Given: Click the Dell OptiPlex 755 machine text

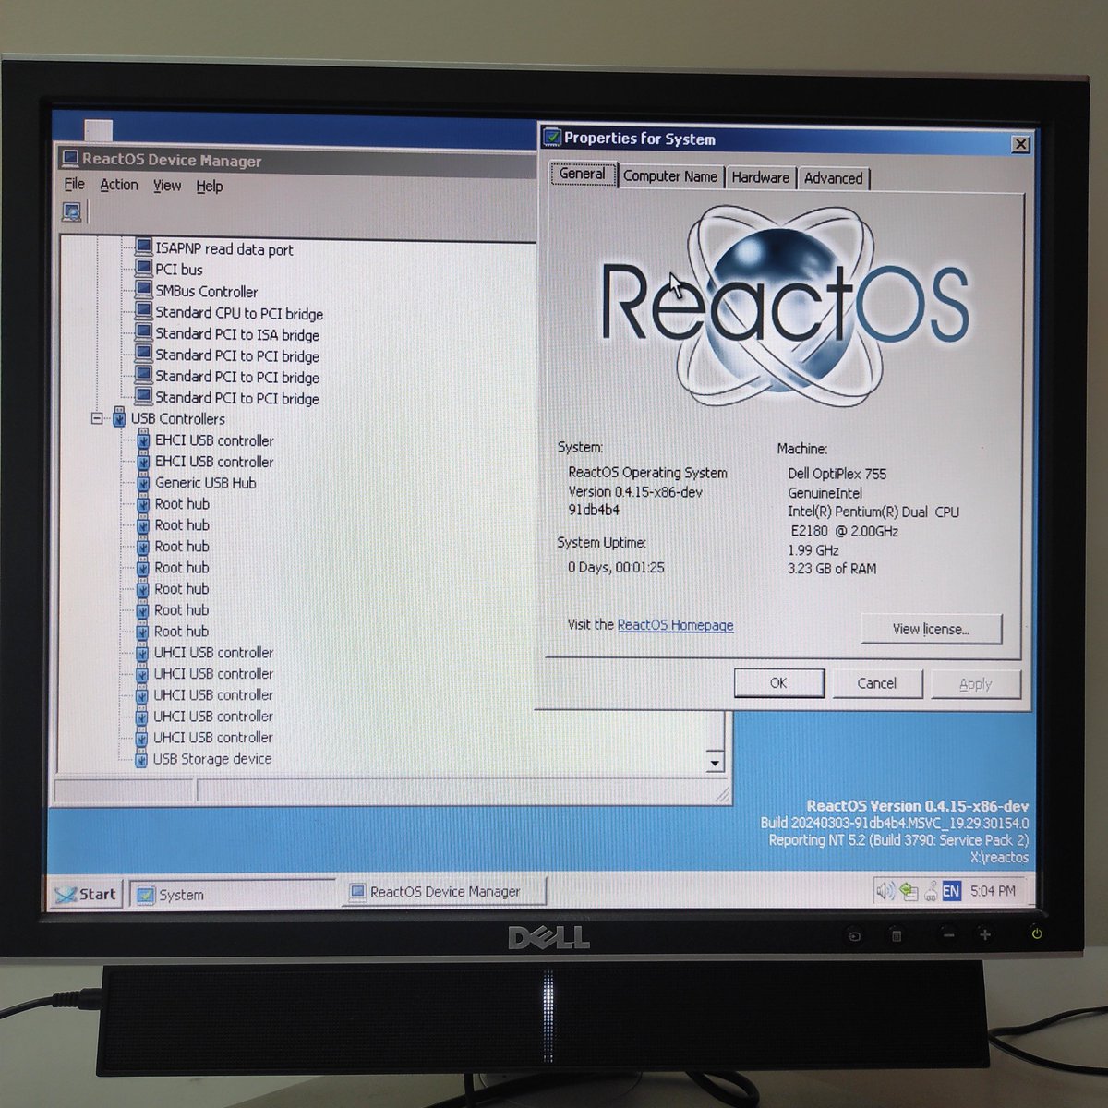Looking at the screenshot, I should click(837, 474).
